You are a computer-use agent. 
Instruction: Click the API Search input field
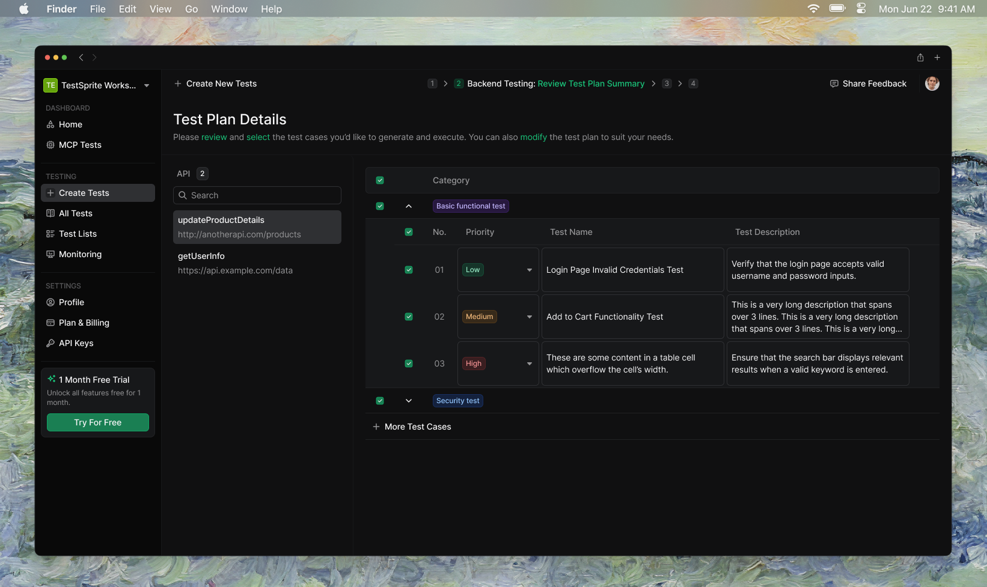point(257,195)
